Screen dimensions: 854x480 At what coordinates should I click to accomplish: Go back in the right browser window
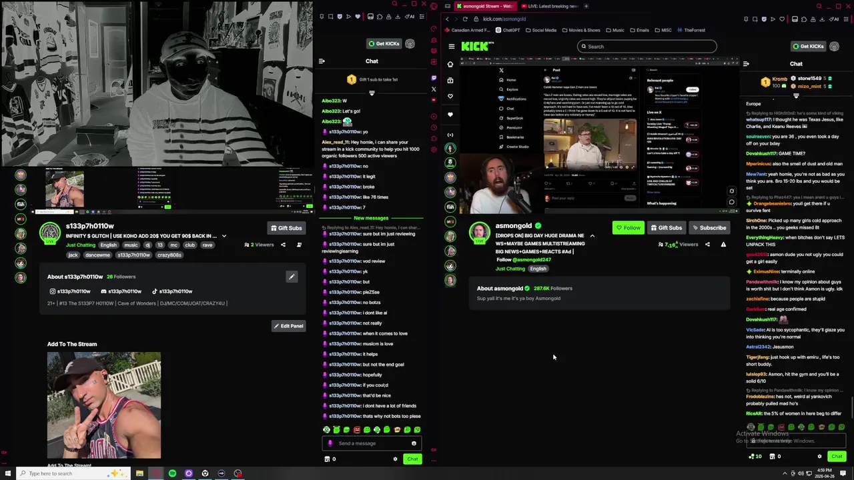coord(448,19)
